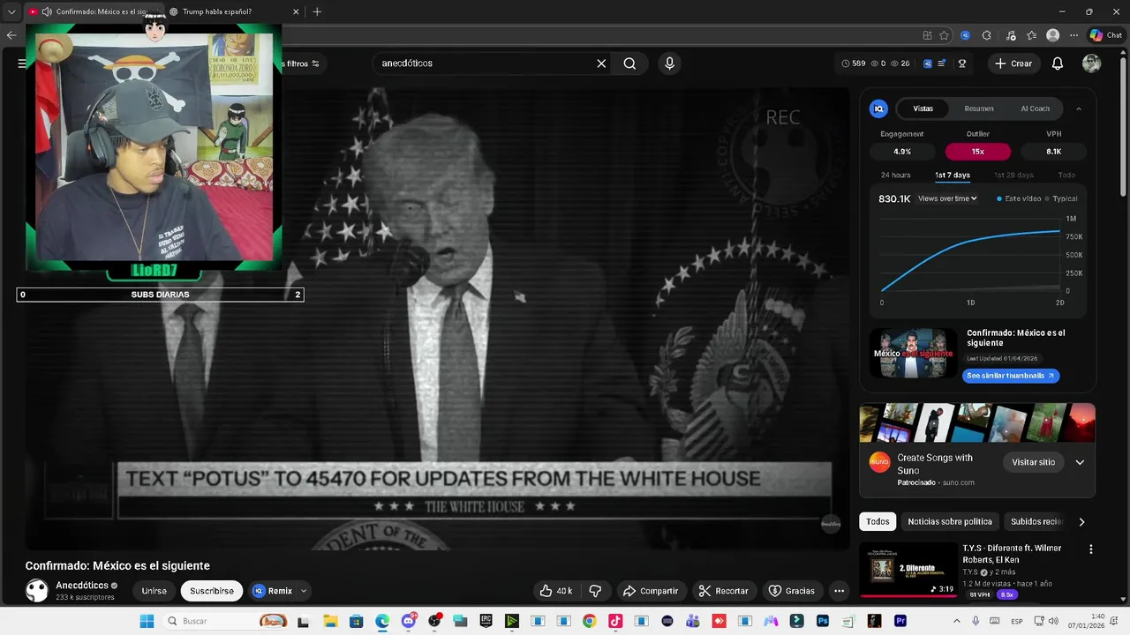1130x635 pixels.
Task: Click the Recortar button
Action: coord(723,591)
